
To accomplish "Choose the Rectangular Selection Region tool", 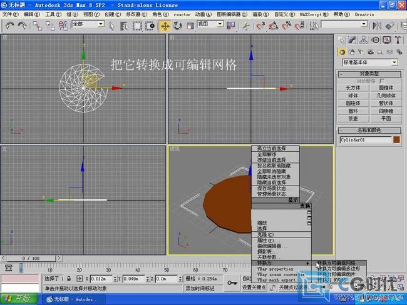I will [x=137, y=26].
